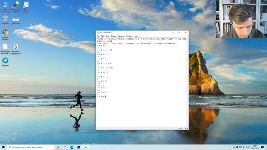This screenshot has height=150, width=267.
Task: Click the microphone tray icon
Action: [x=237, y=147]
